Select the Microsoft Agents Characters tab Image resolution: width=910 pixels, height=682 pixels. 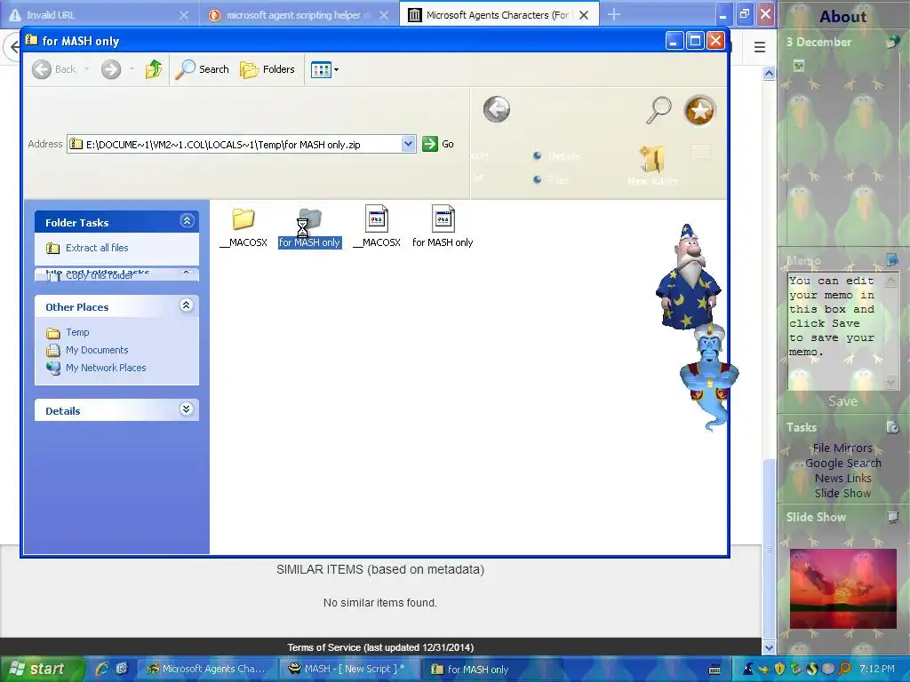click(496, 15)
